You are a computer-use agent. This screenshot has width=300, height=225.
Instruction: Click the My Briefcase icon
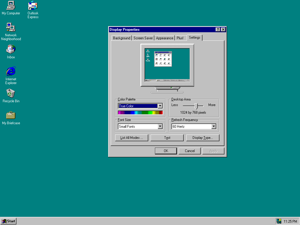point(11,115)
